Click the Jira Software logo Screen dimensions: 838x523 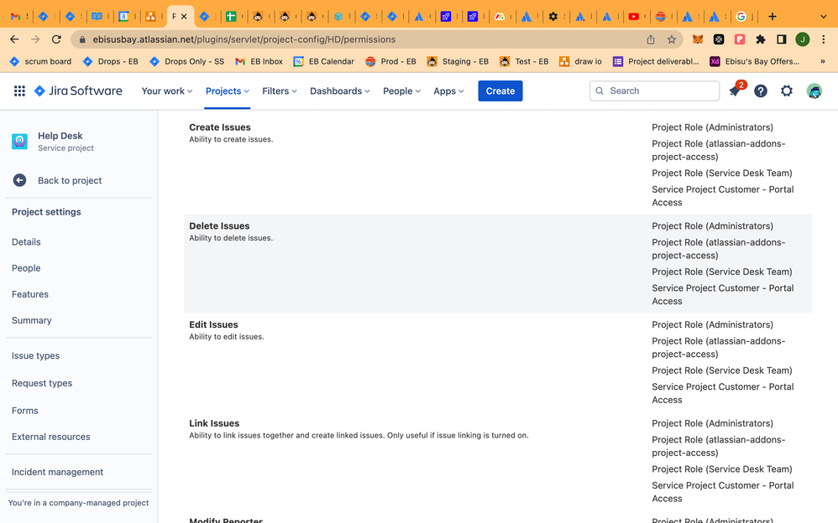click(x=78, y=91)
